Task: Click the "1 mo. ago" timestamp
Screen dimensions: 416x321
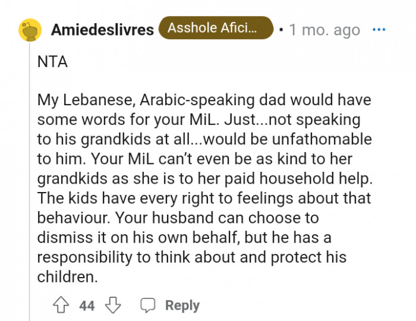Action: tap(324, 30)
